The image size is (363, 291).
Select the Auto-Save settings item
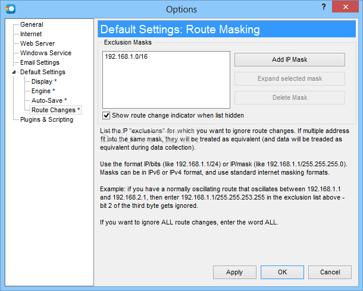click(x=49, y=100)
